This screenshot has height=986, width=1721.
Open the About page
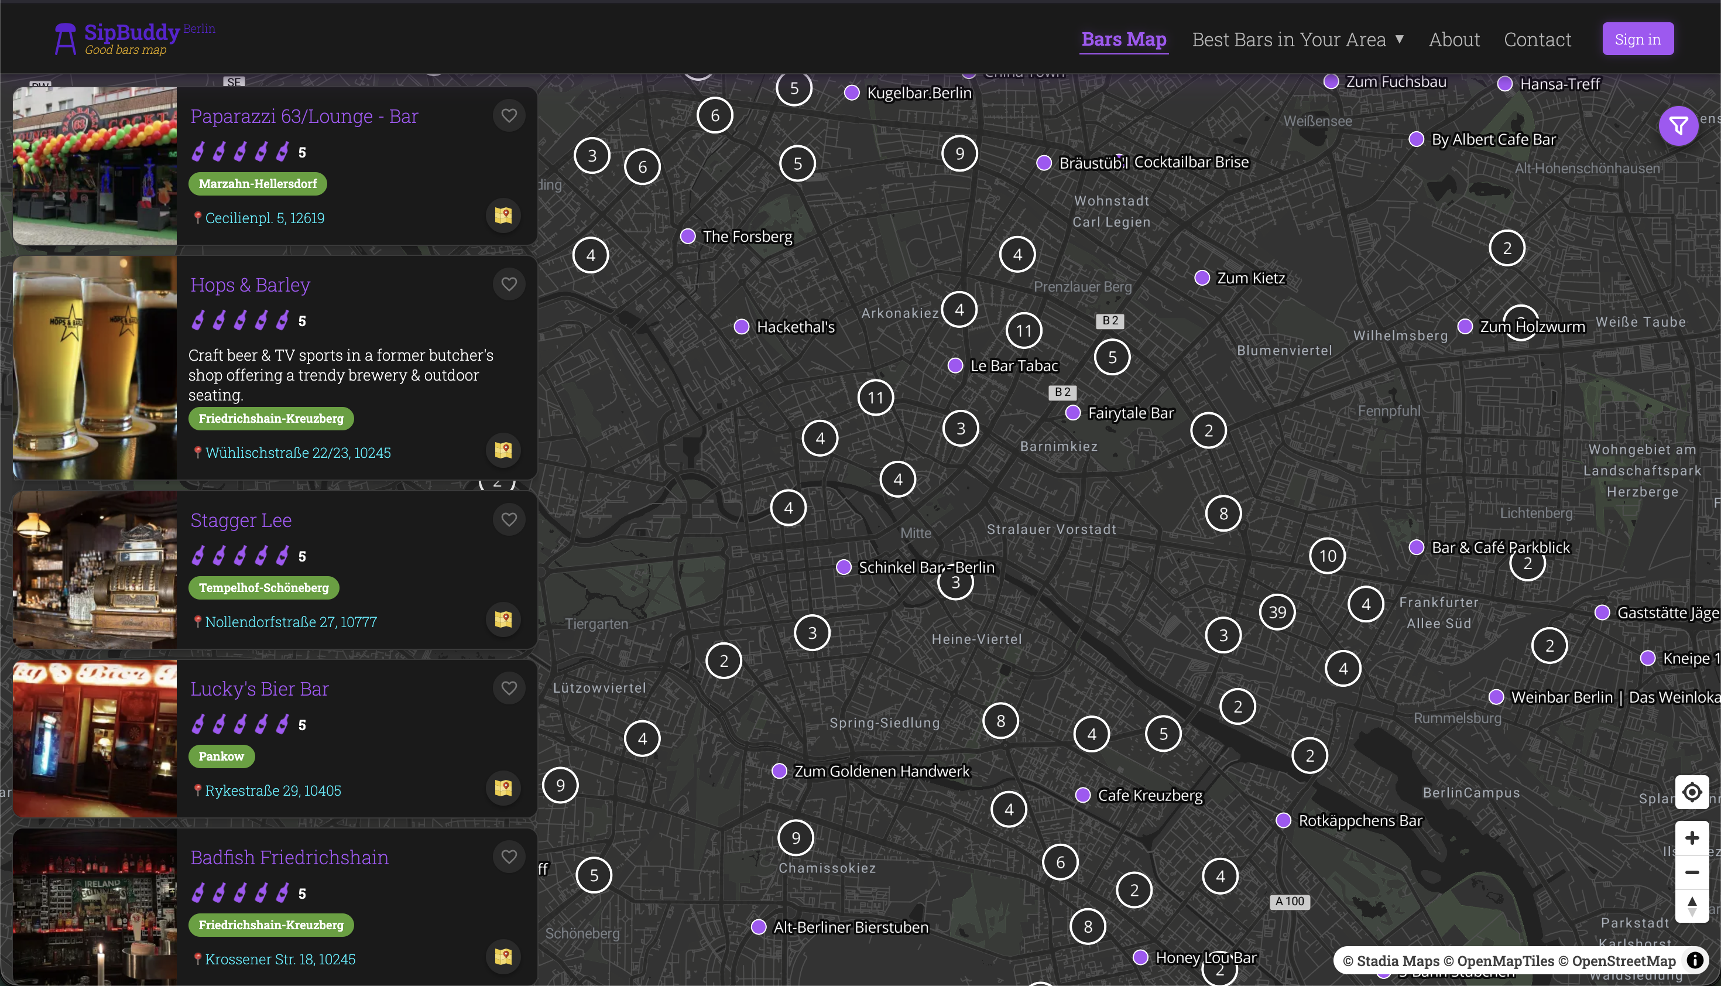point(1454,39)
